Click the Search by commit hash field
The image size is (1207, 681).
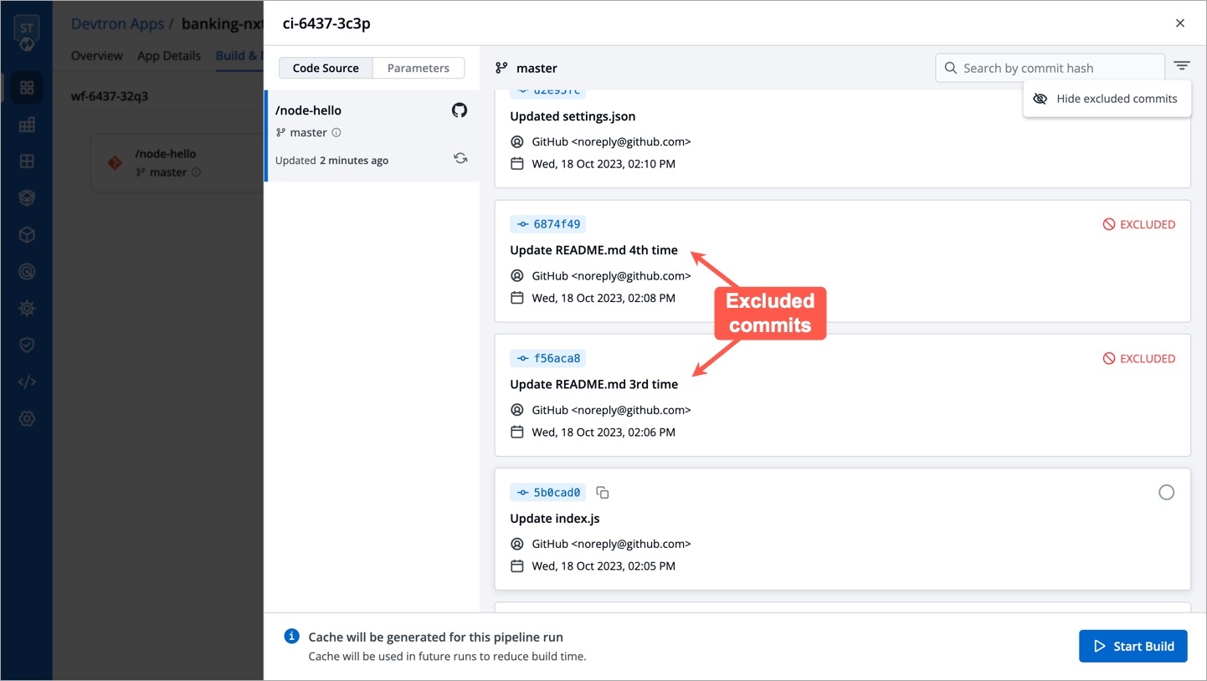[x=1050, y=68]
